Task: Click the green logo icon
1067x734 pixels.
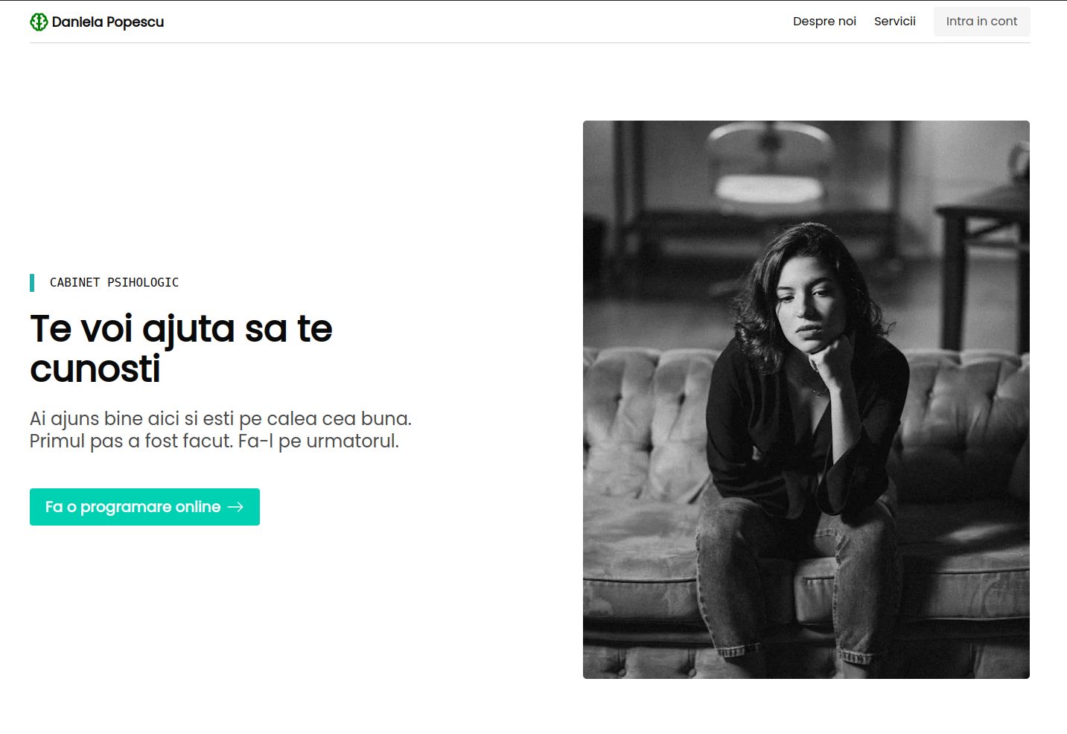Action: 39,22
